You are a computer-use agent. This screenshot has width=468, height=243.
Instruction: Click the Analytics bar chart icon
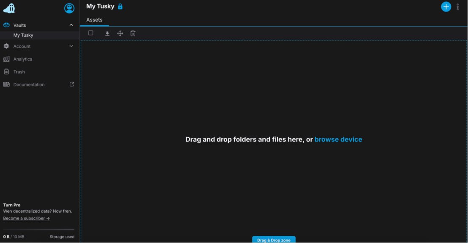(6, 59)
